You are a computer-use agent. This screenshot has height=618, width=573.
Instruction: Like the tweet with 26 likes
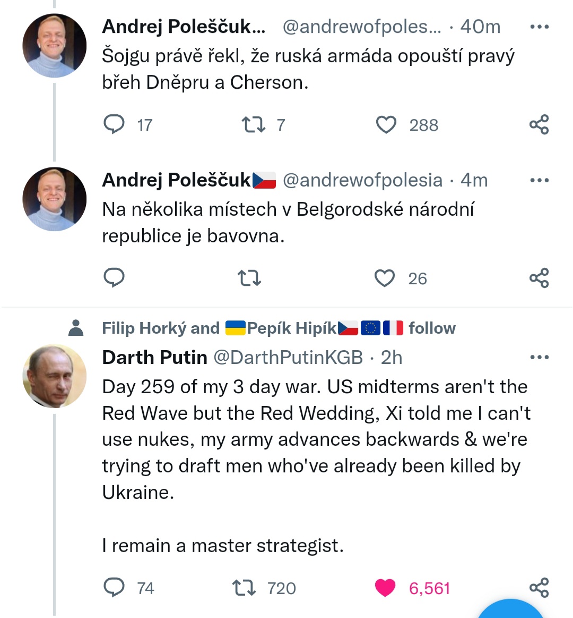[x=385, y=278]
